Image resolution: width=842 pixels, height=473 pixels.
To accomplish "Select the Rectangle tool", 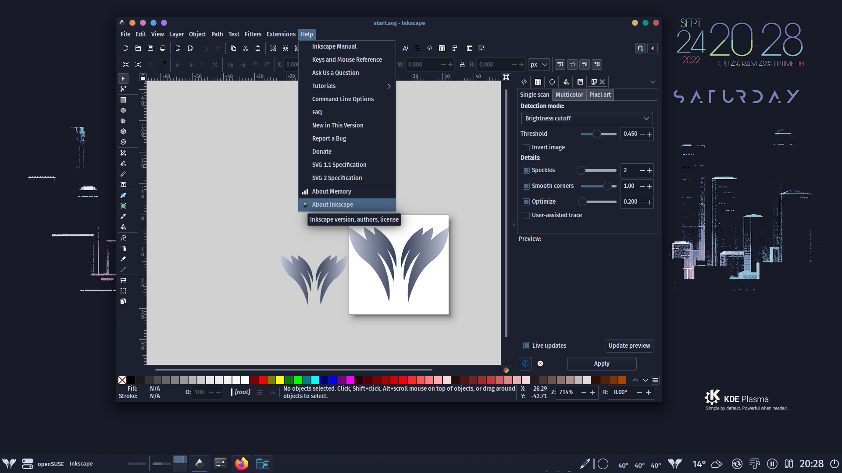I will coord(123,100).
